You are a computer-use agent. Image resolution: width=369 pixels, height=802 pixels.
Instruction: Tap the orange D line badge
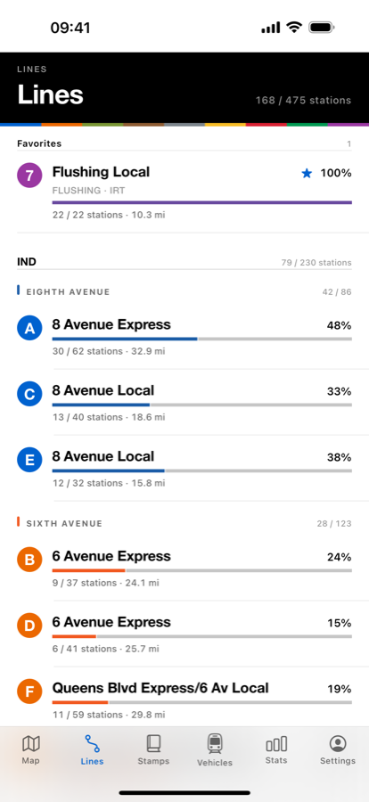(x=29, y=625)
